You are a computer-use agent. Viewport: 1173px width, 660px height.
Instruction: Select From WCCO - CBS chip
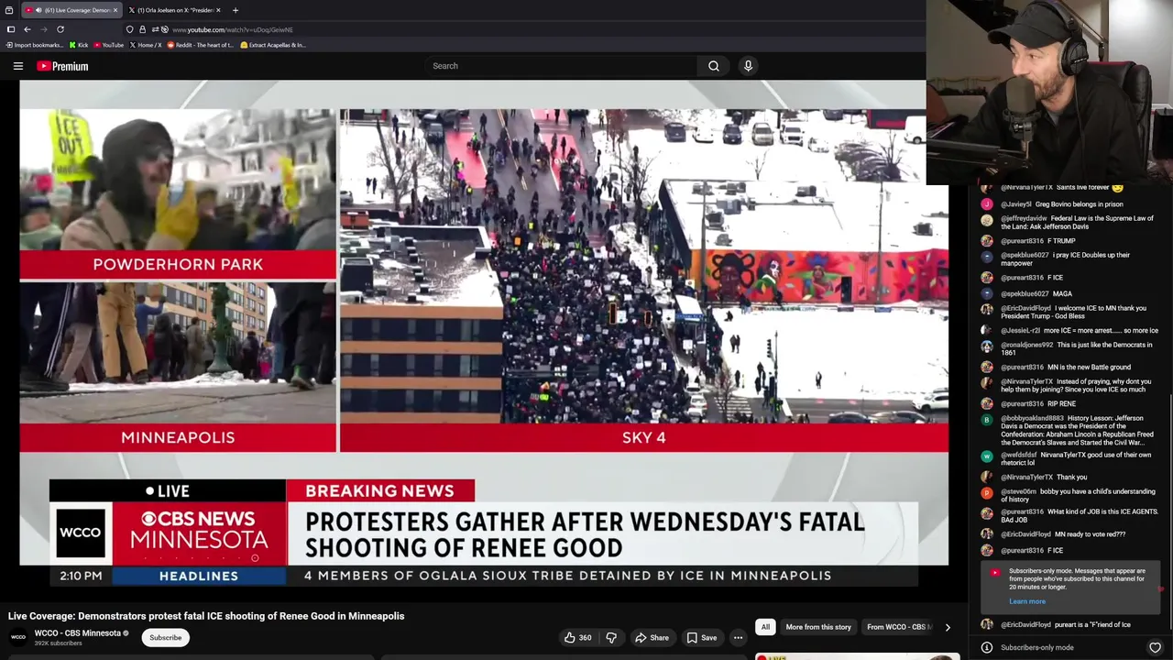point(899,627)
